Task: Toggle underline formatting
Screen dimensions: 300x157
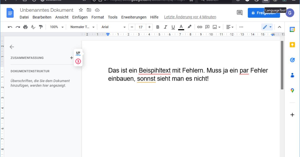Action: click(x=173, y=27)
